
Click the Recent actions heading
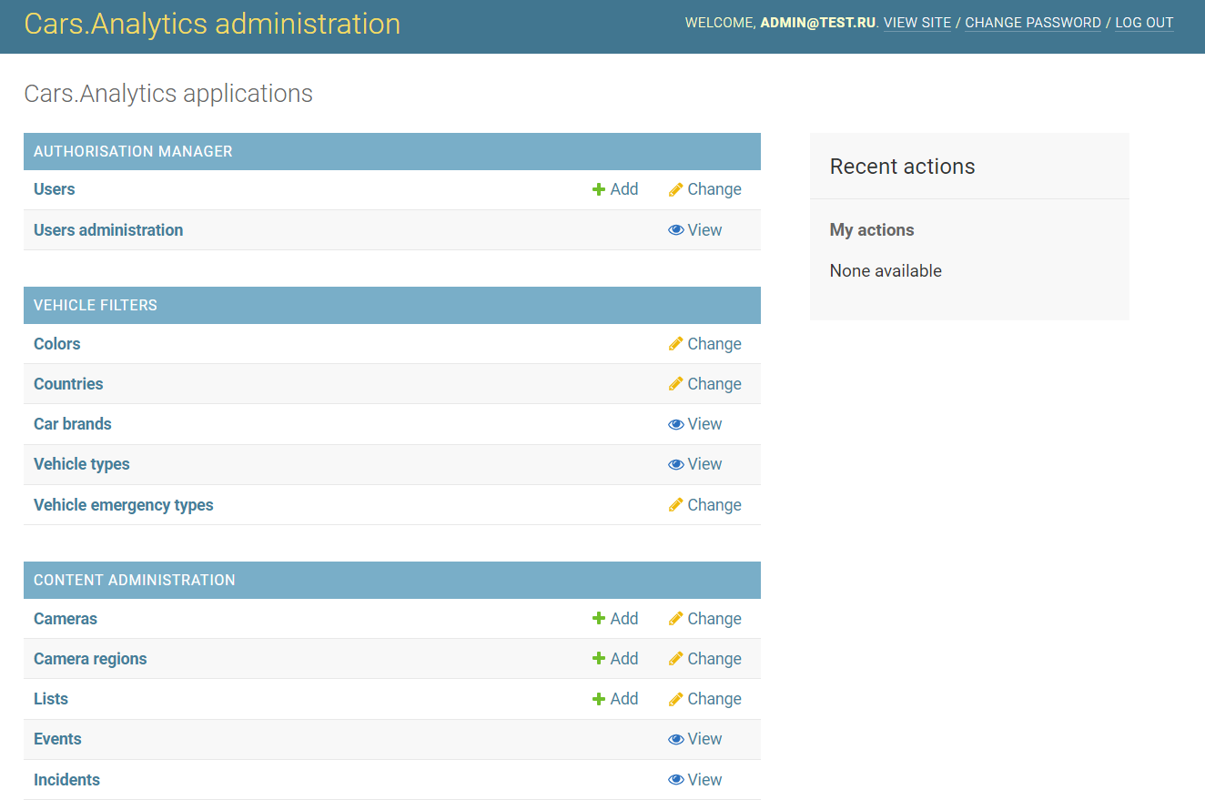902,167
